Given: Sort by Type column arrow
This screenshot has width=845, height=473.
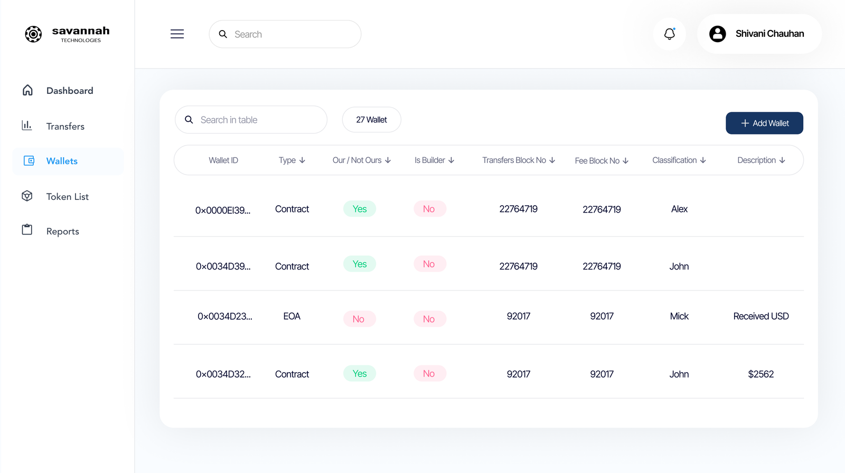Looking at the screenshot, I should coord(302,160).
